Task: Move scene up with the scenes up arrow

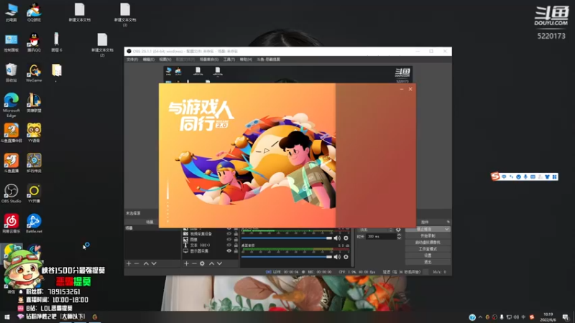Action: 146,263
